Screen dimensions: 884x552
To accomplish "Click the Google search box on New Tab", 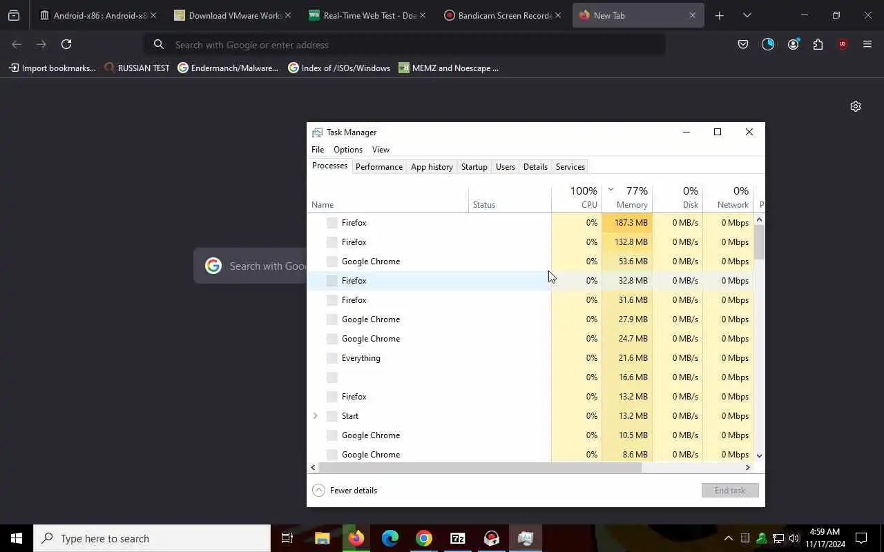I will click(250, 266).
